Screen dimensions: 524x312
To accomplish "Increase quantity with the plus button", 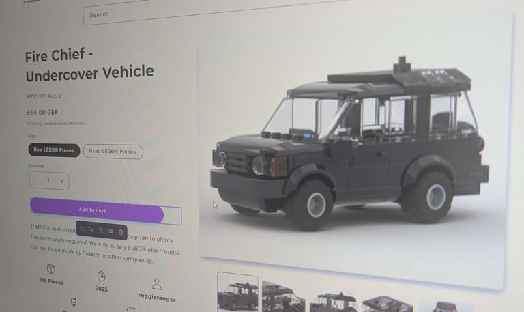I will 62,181.
